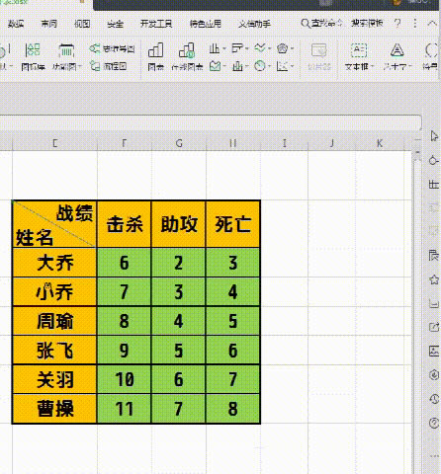Expand the pie chart dropdown arrow
441x474 pixels.
[x=270, y=66]
